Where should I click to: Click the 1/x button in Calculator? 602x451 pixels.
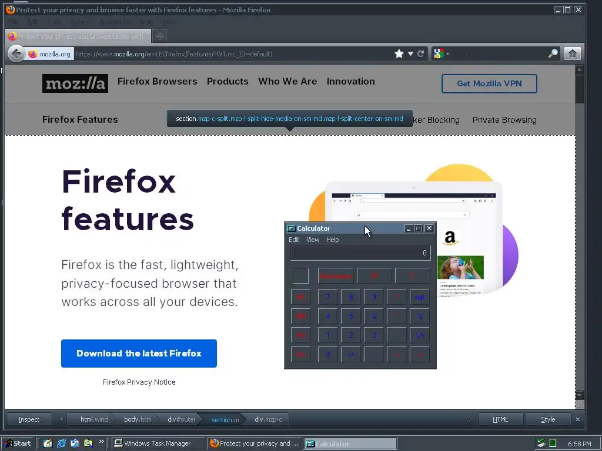click(x=420, y=335)
